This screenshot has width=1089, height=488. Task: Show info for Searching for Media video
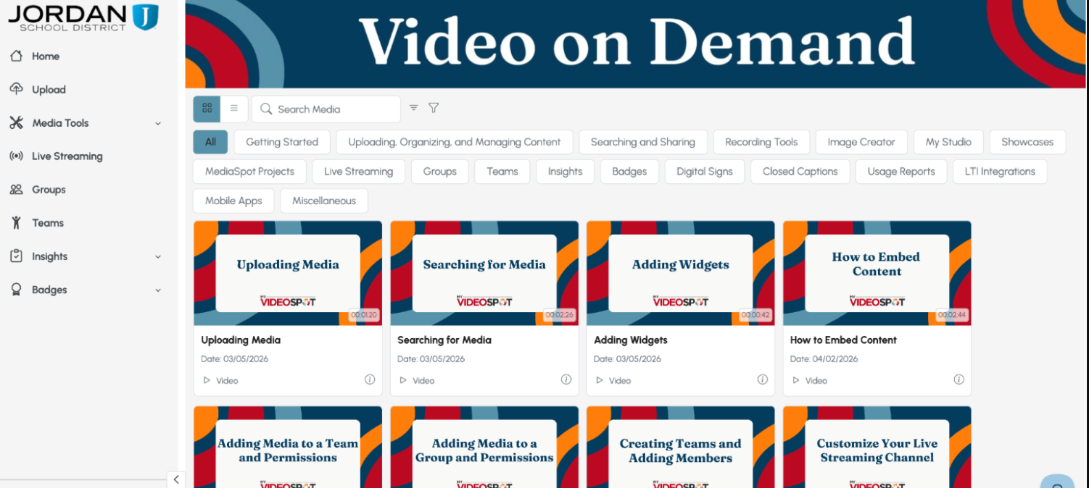coord(566,379)
